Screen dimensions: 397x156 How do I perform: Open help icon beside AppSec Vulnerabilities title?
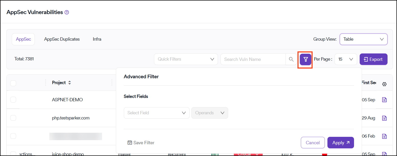pyautogui.click(x=67, y=12)
